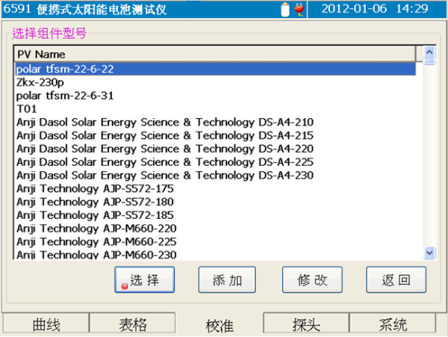Click the scrollbar up arrow
Viewport: 448px width, 337px height.
click(x=429, y=52)
